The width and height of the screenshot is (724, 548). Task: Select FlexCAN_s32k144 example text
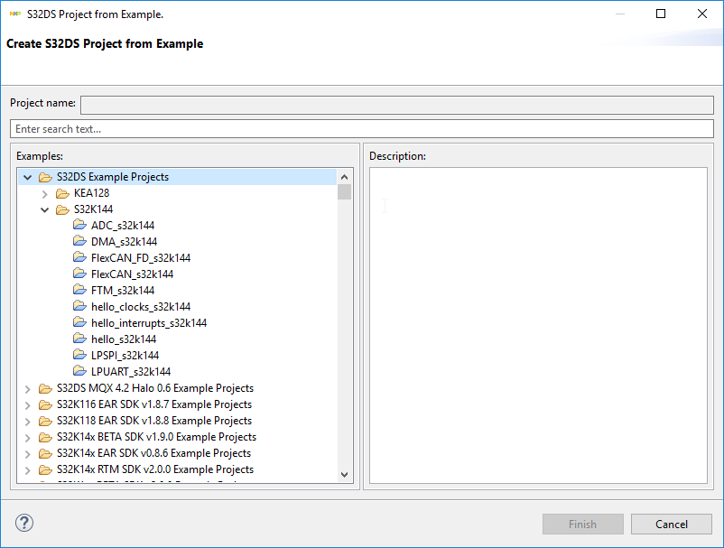[132, 274]
